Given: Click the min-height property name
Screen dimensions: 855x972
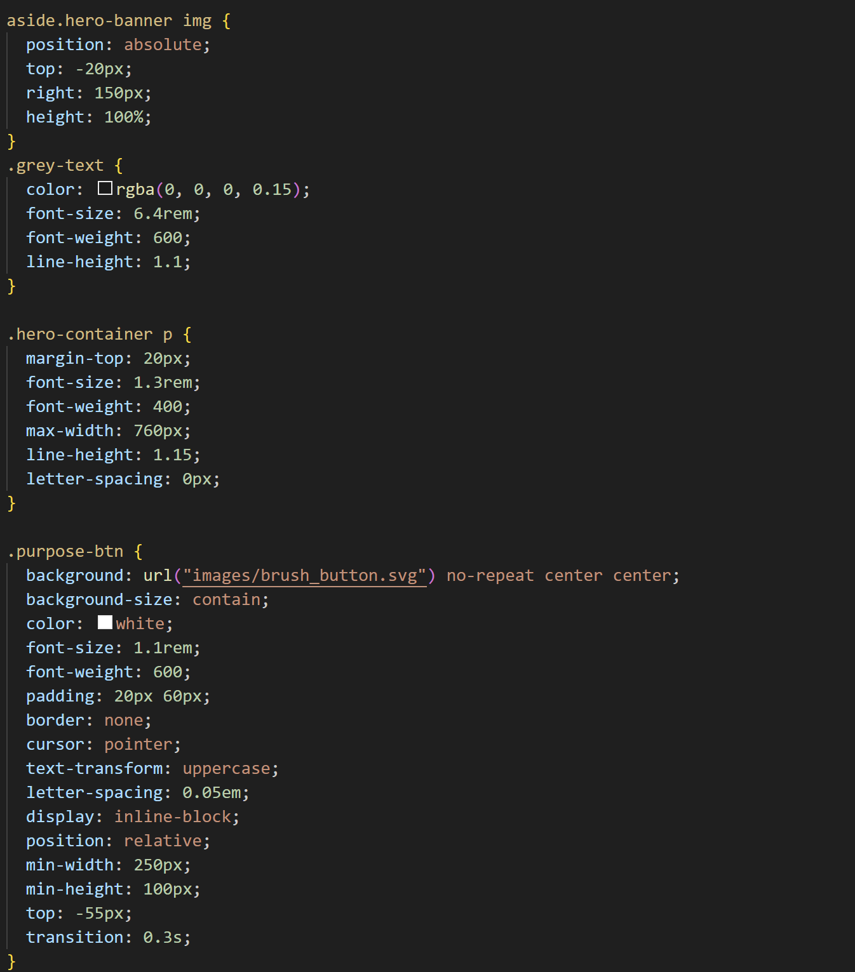Looking at the screenshot, I should pyautogui.click(x=74, y=889).
